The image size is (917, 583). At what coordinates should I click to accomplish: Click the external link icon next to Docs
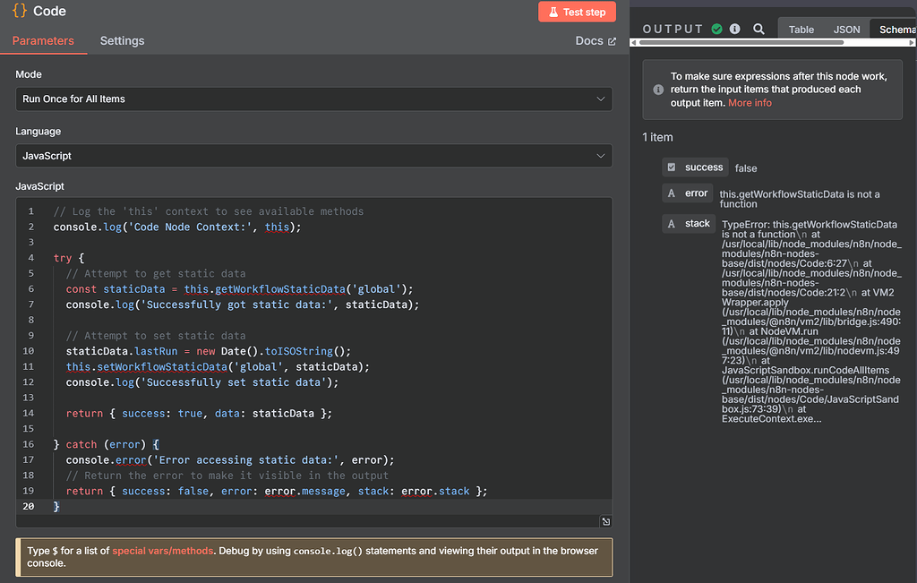(x=613, y=40)
